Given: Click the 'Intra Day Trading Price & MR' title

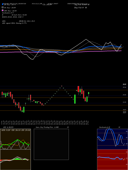Looking at the screenshot, I should (47, 127).
